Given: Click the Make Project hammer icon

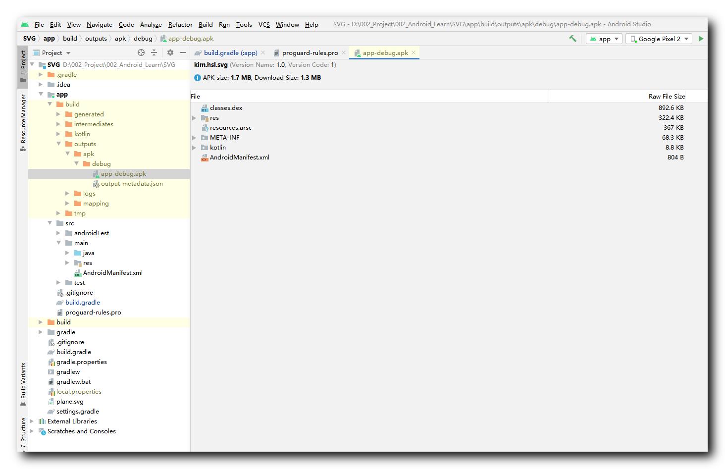Looking at the screenshot, I should click(572, 38).
